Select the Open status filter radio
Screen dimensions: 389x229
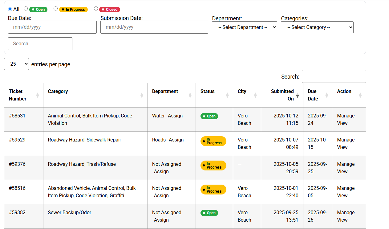point(26,9)
